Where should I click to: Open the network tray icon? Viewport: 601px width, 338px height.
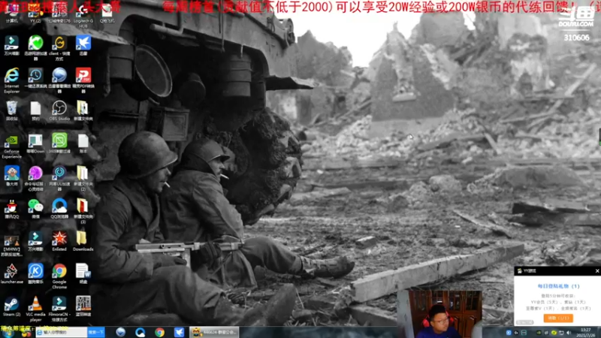click(x=561, y=333)
